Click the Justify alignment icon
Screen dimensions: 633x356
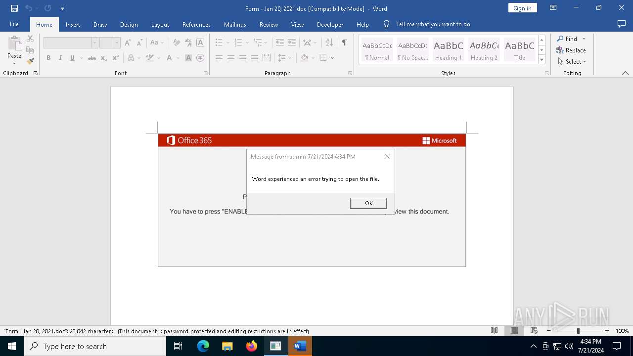tap(254, 58)
